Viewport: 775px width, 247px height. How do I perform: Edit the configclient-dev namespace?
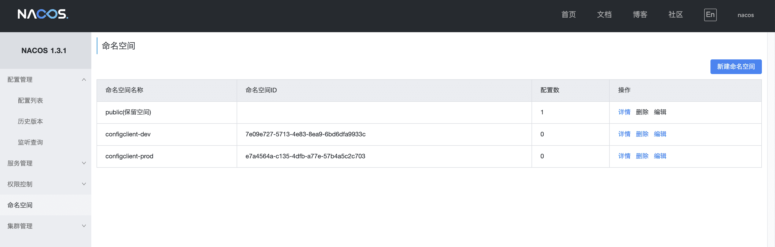(x=660, y=134)
